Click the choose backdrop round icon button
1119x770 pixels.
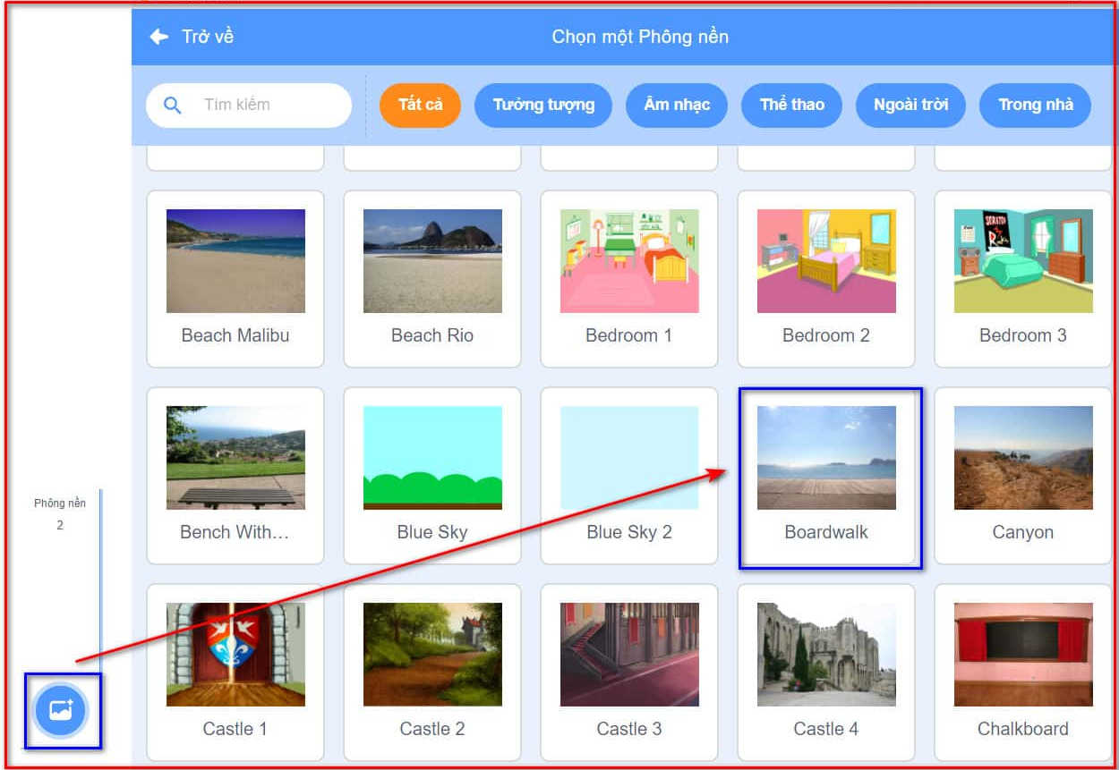[60, 711]
